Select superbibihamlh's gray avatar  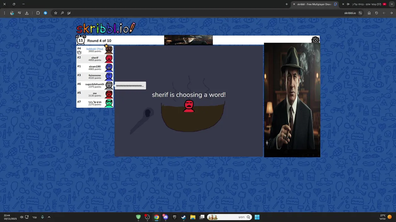tap(109, 85)
